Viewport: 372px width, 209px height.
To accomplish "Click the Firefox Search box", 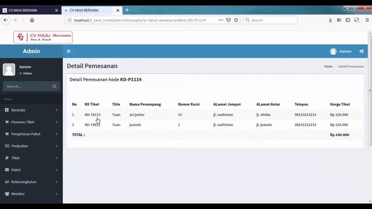I will pos(270,20).
